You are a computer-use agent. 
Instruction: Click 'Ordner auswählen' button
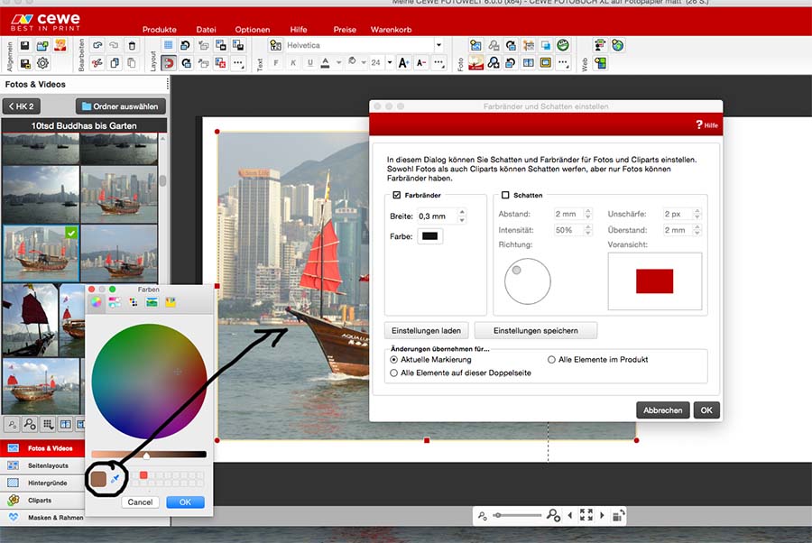tap(120, 106)
